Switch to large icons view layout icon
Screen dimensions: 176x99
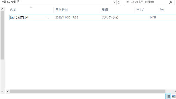[x=173, y=96]
